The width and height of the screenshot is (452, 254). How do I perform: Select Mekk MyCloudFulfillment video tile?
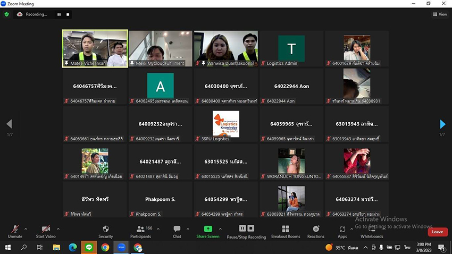[x=160, y=49]
